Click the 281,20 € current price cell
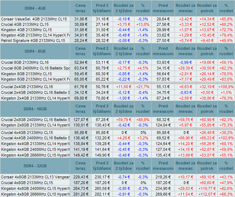 tap(80, 194)
